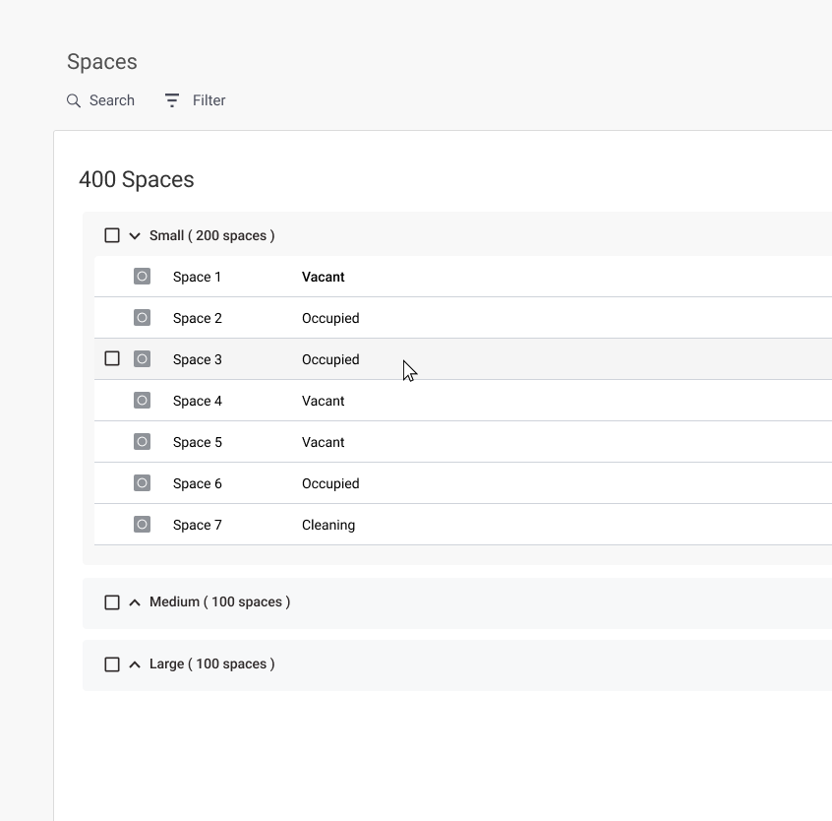Check the Large group checkbox
832x821 pixels.
coord(112,663)
